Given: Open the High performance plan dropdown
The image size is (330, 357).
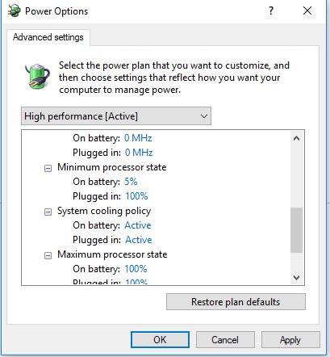Looking at the screenshot, I should coord(116,116).
